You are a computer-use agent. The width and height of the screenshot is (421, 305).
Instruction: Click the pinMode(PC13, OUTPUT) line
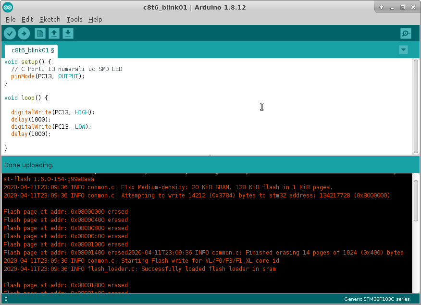(48, 76)
